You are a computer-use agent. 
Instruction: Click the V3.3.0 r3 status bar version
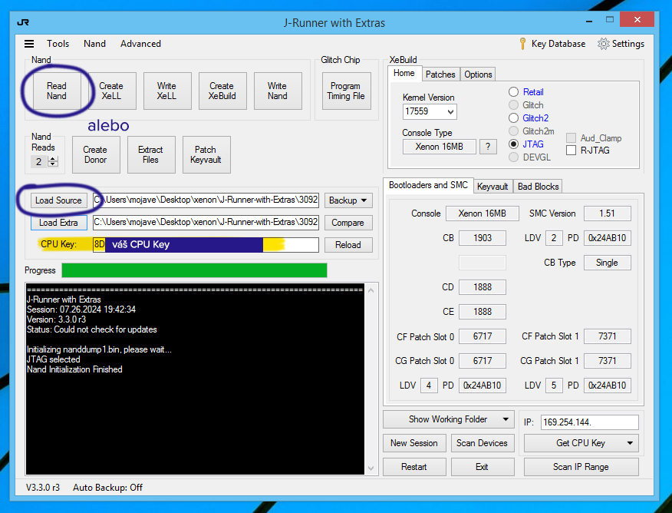(x=43, y=488)
